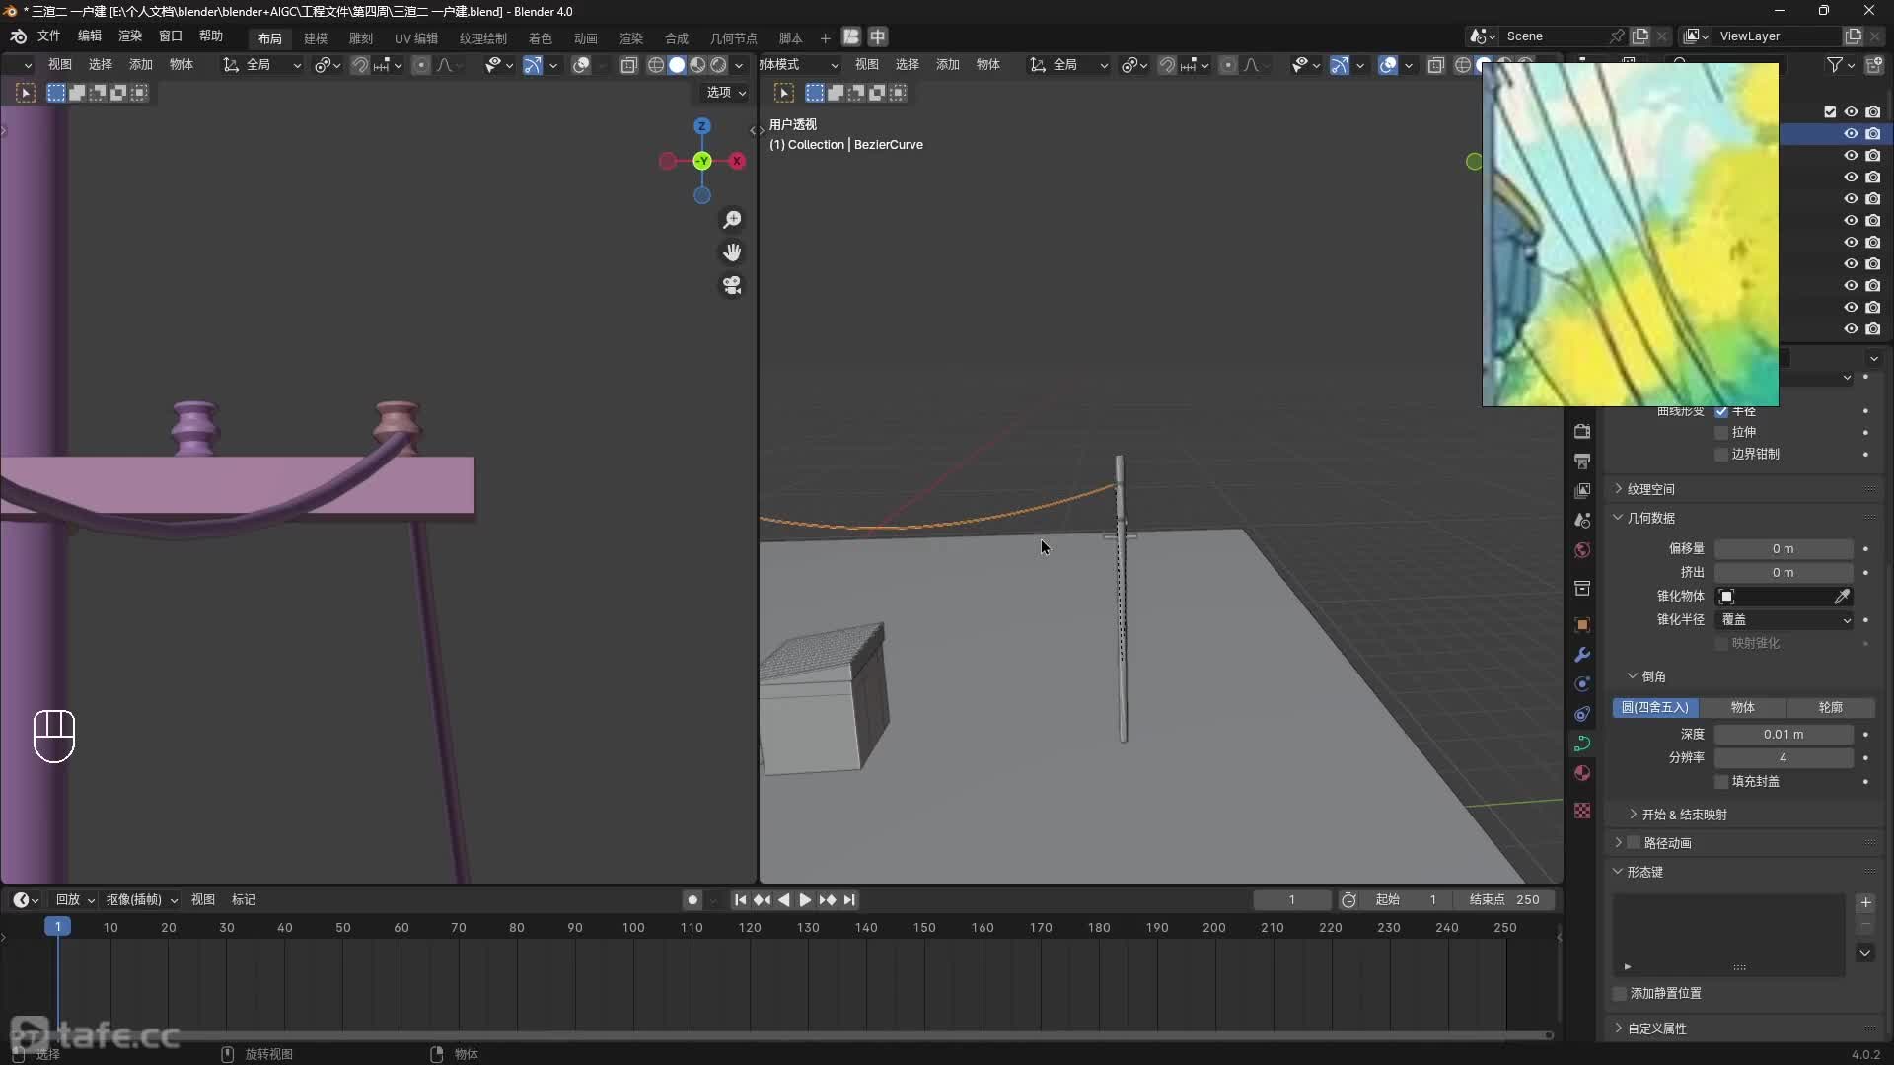The image size is (1894, 1065).
Task: Toggle X-ray in left viewport header
Action: click(629, 64)
